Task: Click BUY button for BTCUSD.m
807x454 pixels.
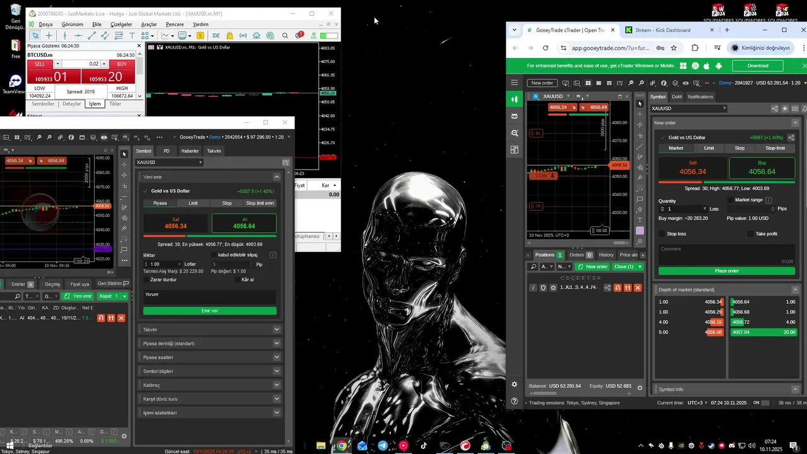Action: 122,64
